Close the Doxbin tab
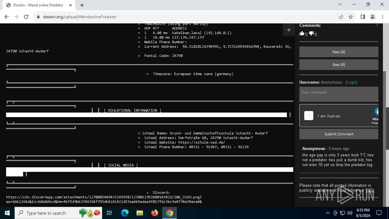 click(71, 5)
